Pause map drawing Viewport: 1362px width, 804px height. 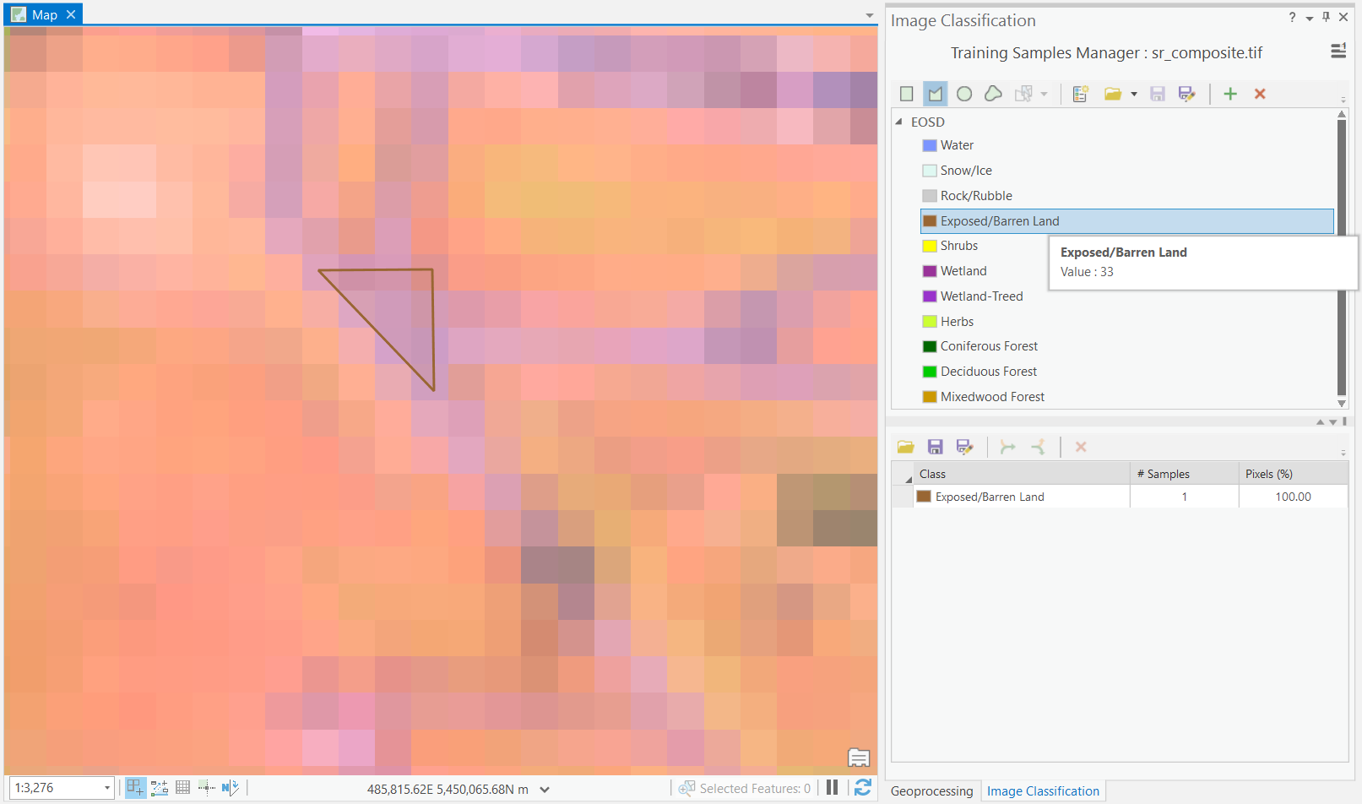[832, 788]
